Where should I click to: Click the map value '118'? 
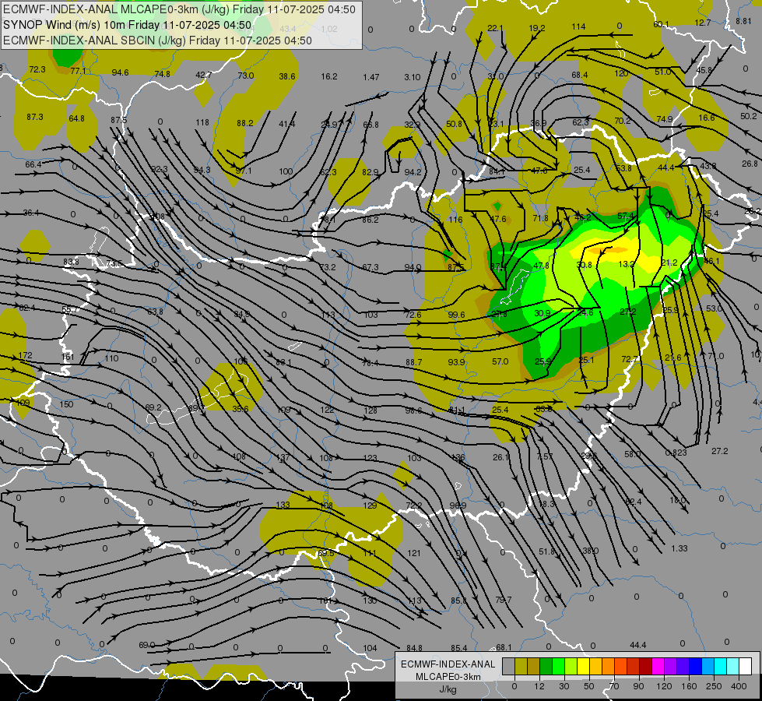coord(202,122)
